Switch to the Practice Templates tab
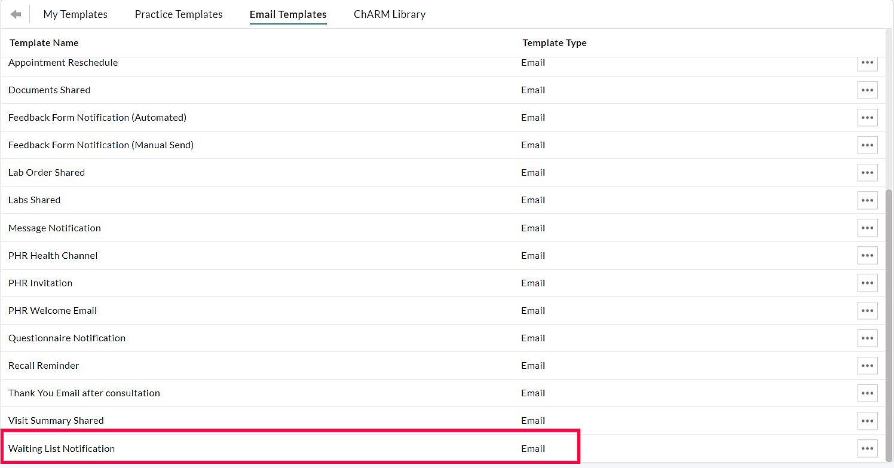The width and height of the screenshot is (894, 468). 178,14
